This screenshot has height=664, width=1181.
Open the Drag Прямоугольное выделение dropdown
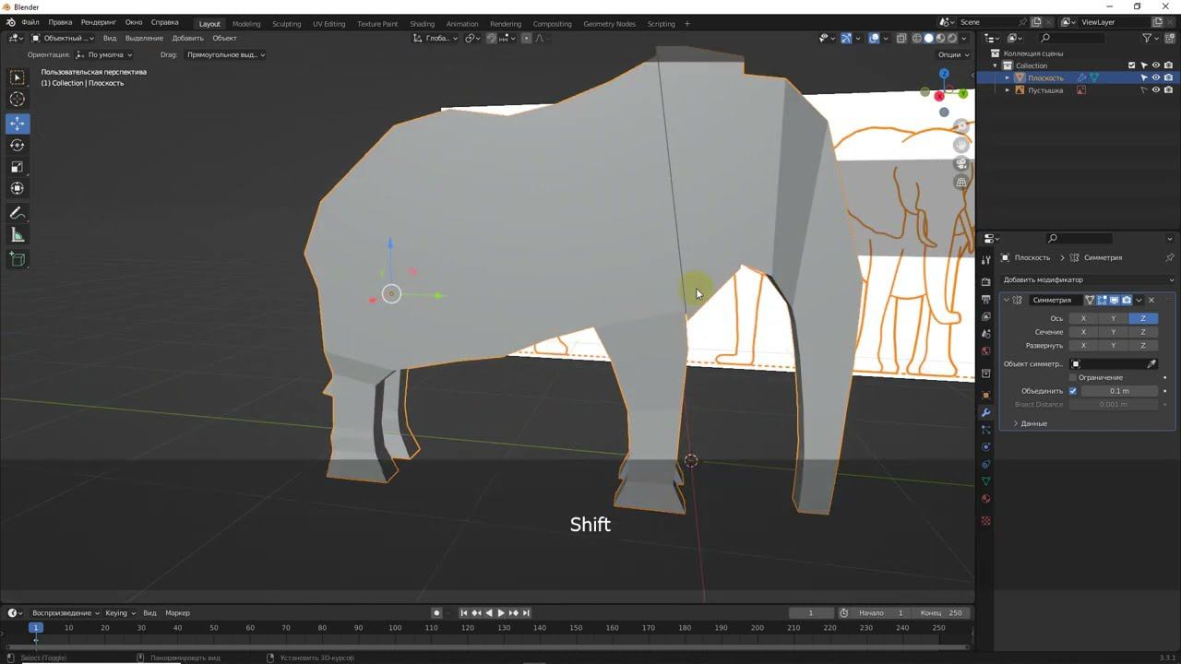[x=225, y=54]
